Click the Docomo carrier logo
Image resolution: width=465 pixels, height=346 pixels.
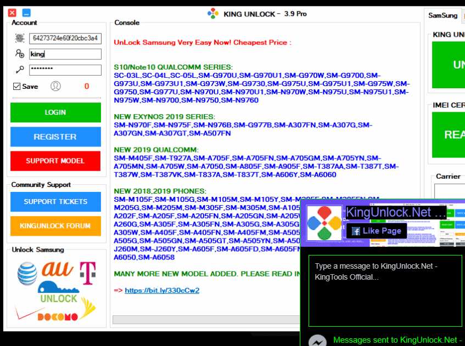tap(58, 317)
